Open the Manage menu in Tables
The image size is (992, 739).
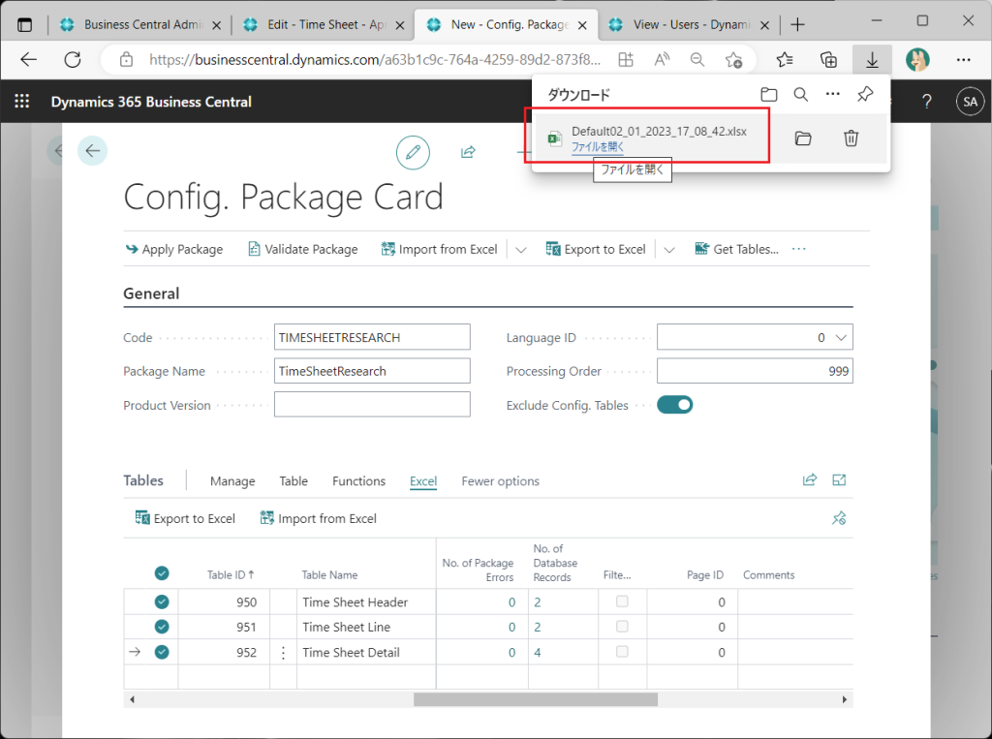click(232, 481)
